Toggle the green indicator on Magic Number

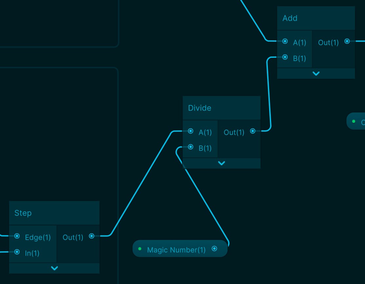point(140,249)
